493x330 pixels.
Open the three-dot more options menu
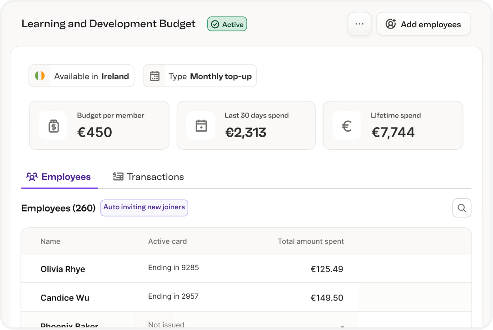[359, 24]
